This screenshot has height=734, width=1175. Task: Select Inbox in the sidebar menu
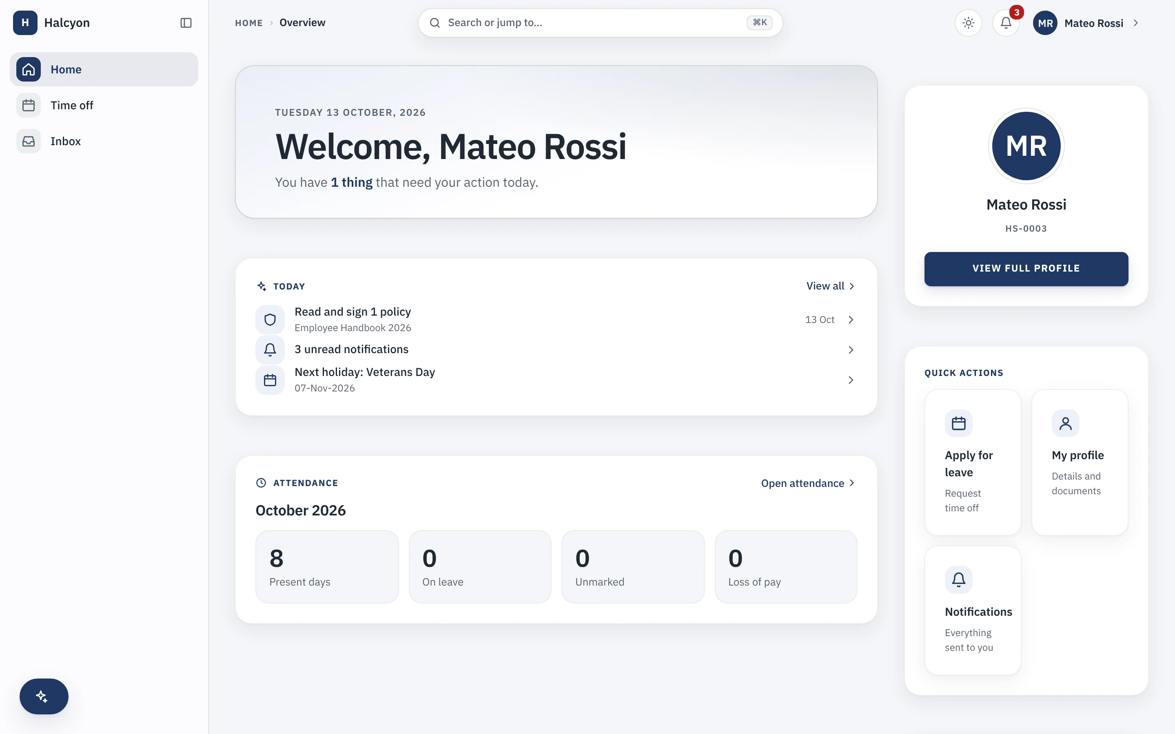(104, 141)
